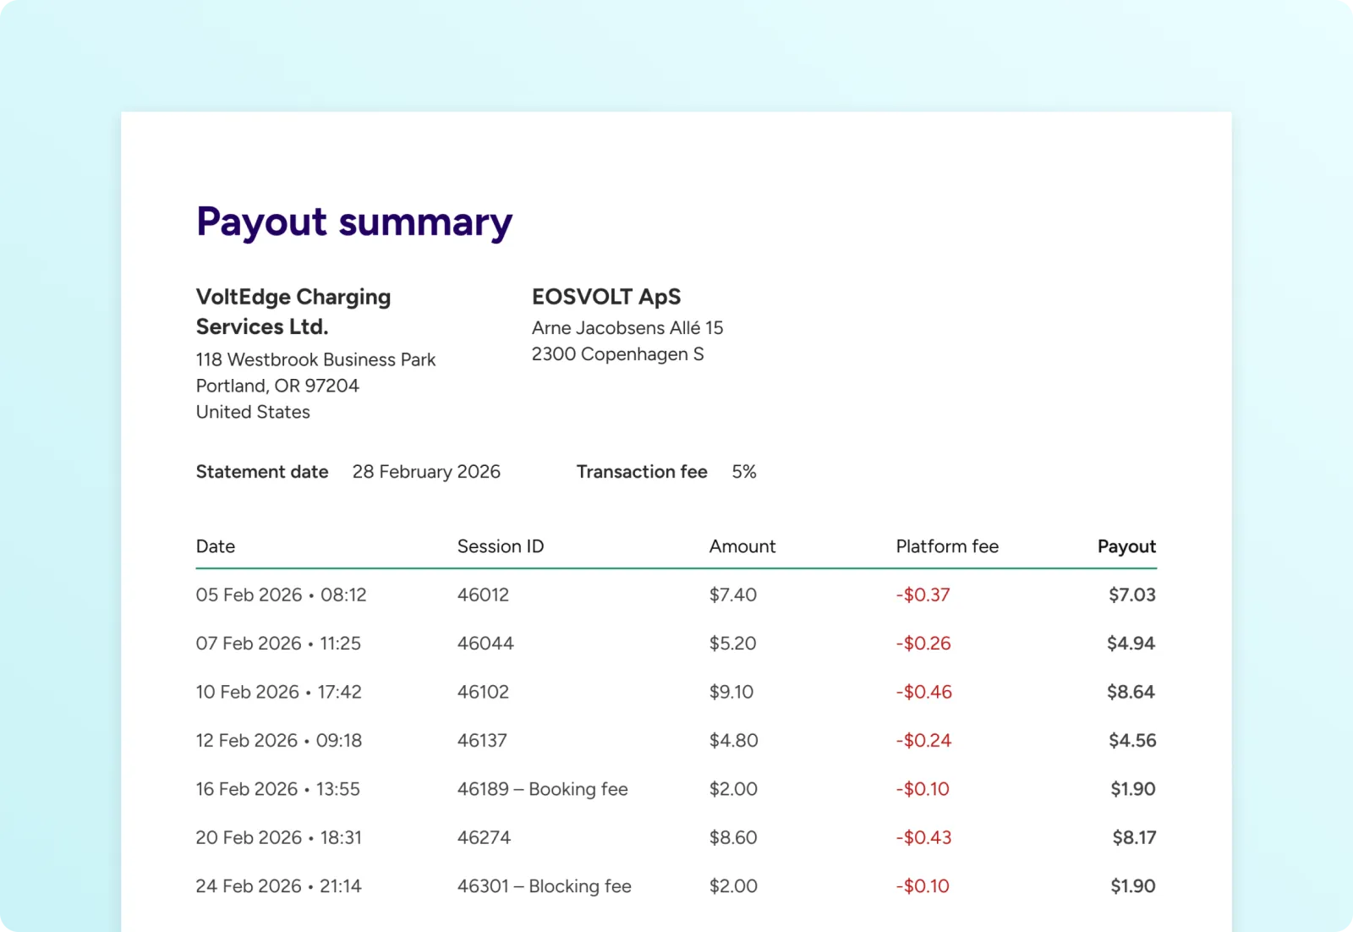
Task: Click the Payout summary heading
Action: pyautogui.click(x=353, y=222)
